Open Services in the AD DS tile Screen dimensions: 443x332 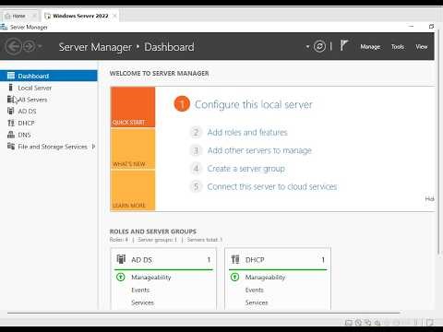[x=142, y=302]
